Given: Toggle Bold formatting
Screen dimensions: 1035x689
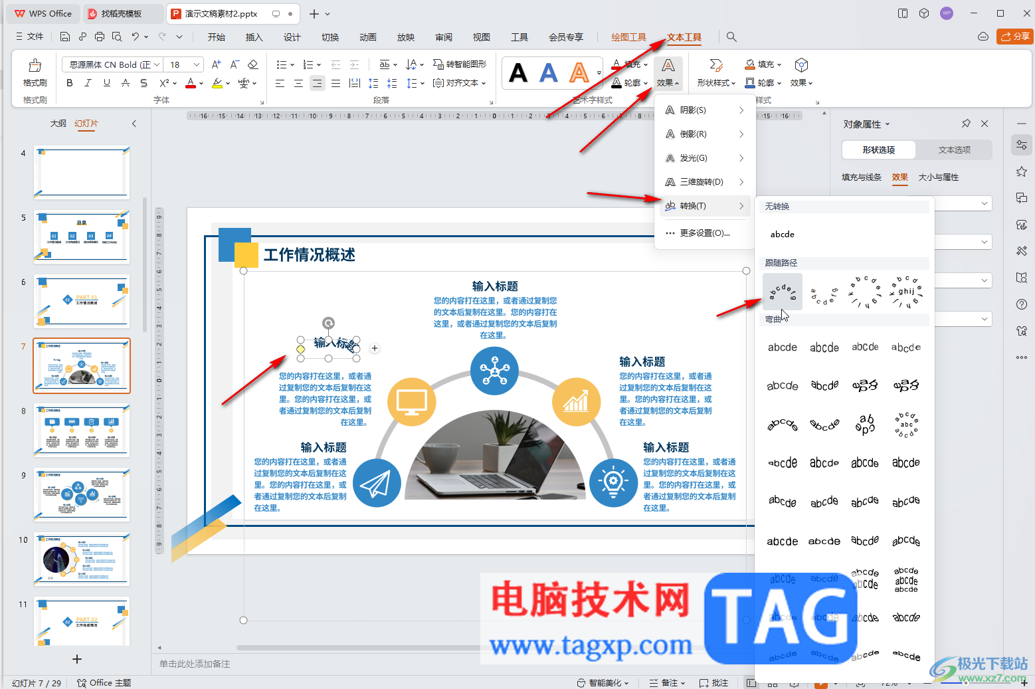Looking at the screenshot, I should 70,83.
